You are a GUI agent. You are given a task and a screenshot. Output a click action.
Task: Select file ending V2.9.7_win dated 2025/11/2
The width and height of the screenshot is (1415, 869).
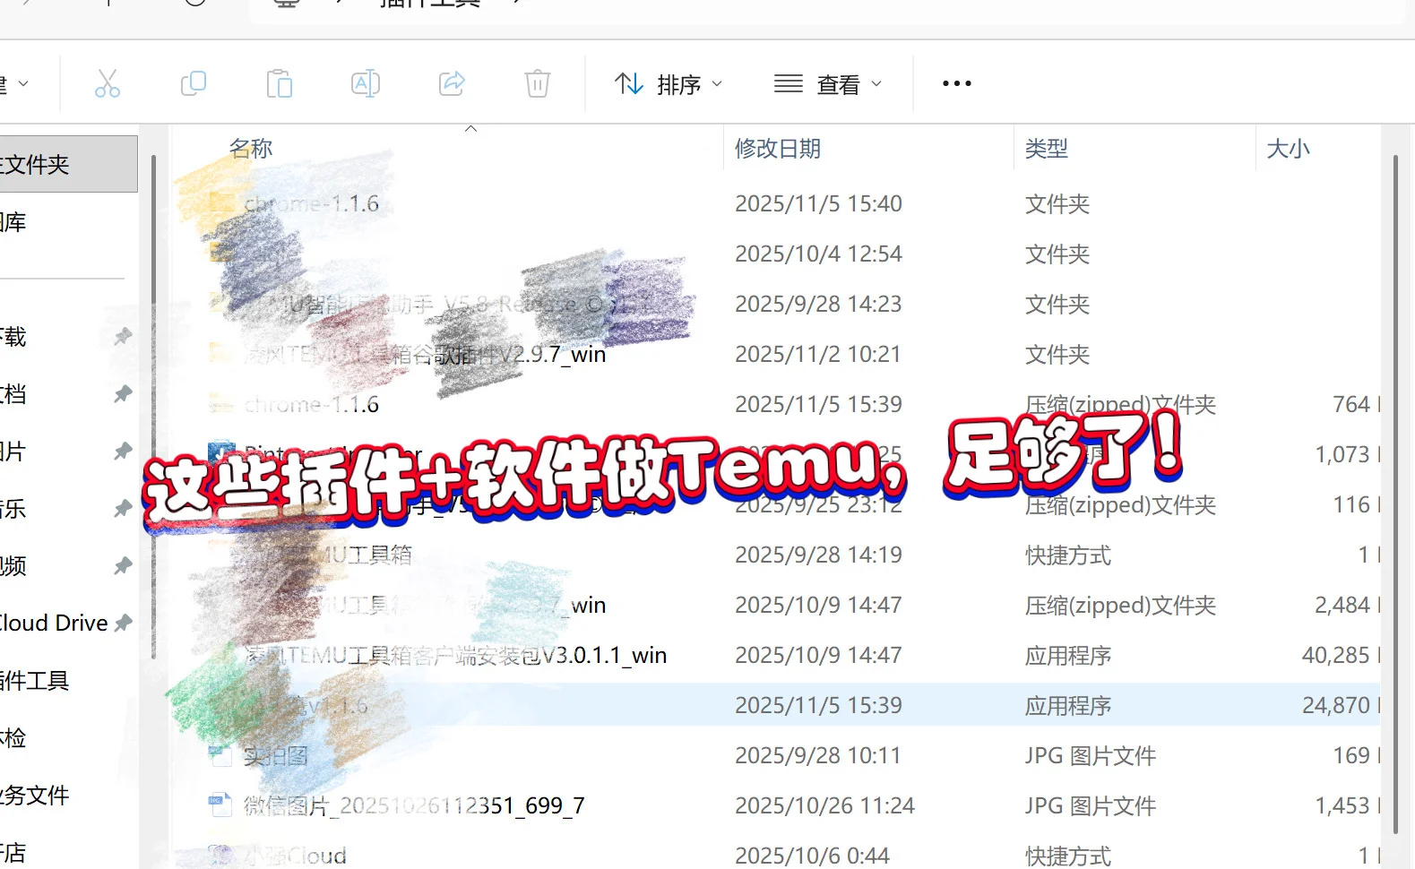[425, 354]
